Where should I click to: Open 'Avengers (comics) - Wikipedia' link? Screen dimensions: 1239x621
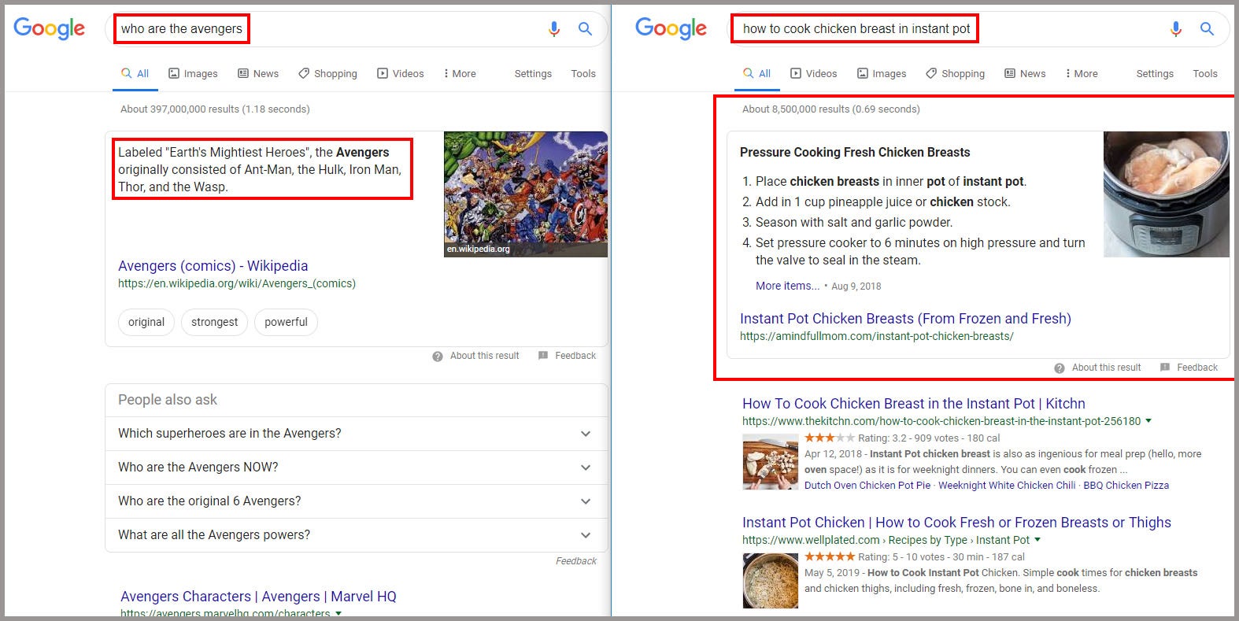pyautogui.click(x=213, y=266)
